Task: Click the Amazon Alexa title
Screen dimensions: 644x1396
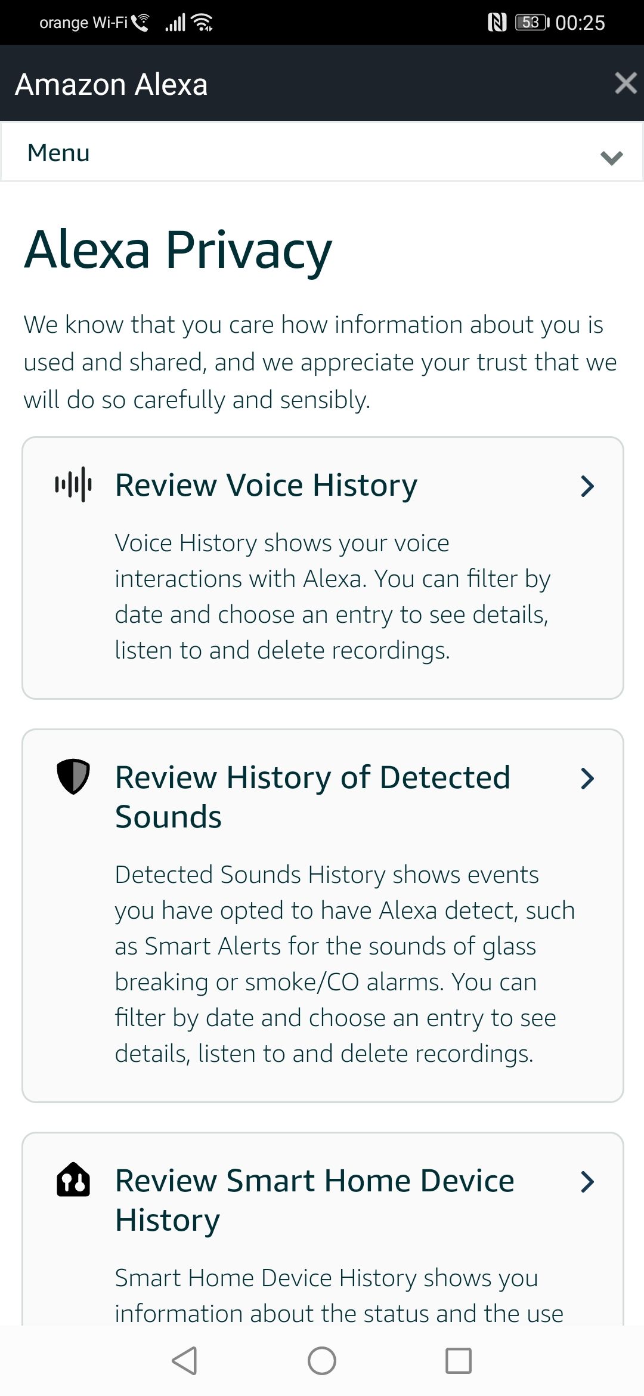Action: (x=112, y=84)
